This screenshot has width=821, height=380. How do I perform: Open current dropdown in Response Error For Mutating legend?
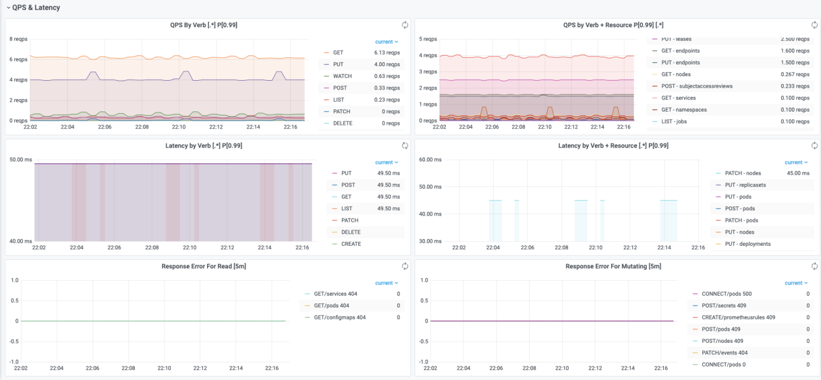point(796,283)
